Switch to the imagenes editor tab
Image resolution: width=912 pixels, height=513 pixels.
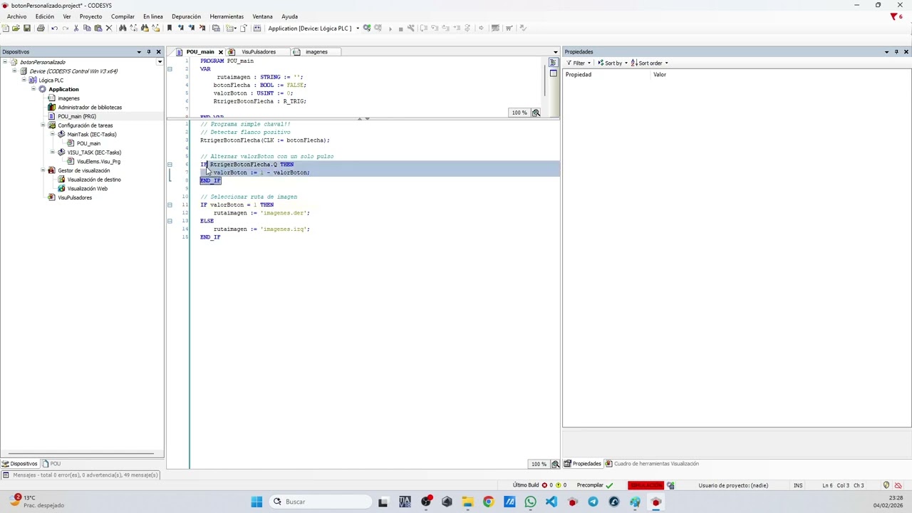(x=316, y=51)
